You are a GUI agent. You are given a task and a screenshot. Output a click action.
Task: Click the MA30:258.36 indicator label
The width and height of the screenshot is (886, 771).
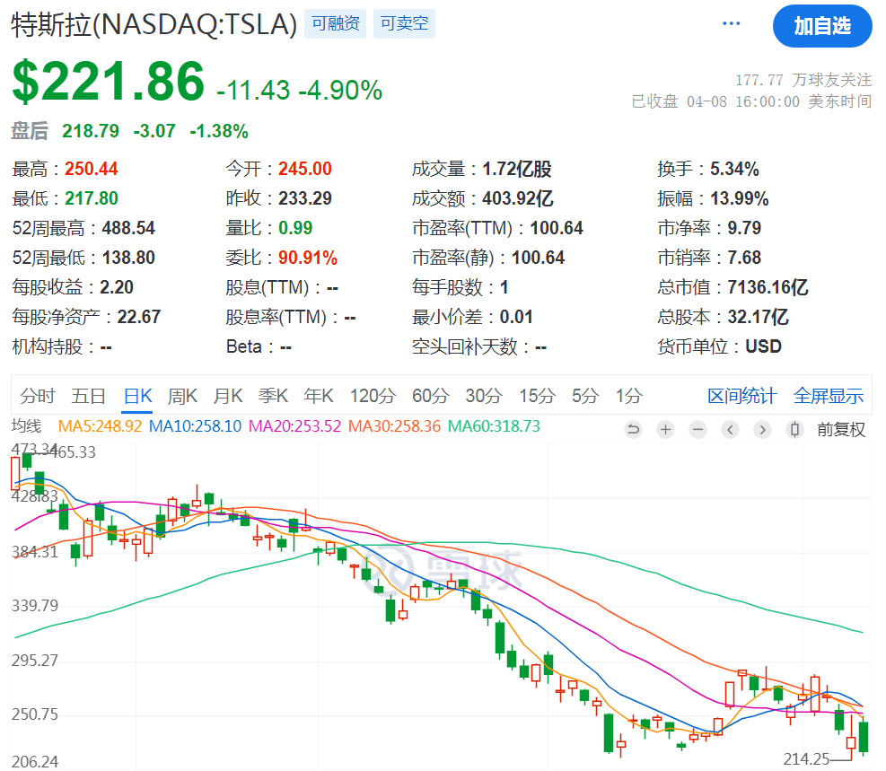point(394,425)
